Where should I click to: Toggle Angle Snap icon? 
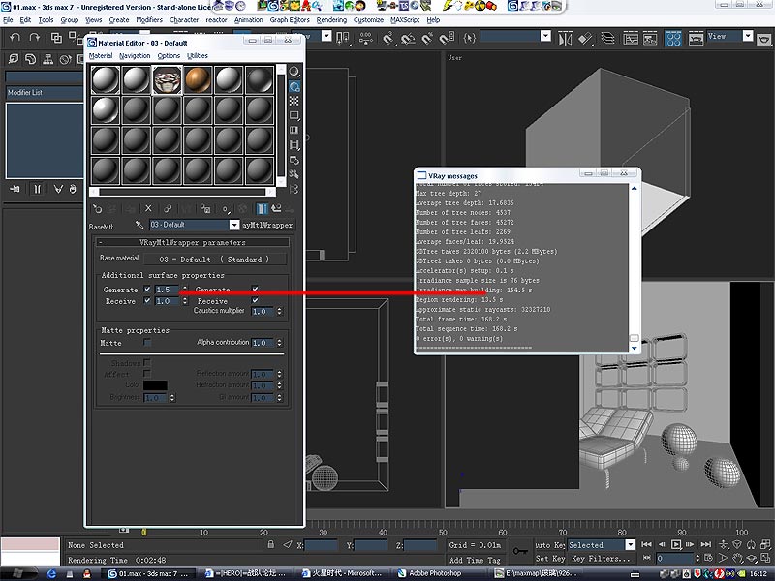[408, 38]
